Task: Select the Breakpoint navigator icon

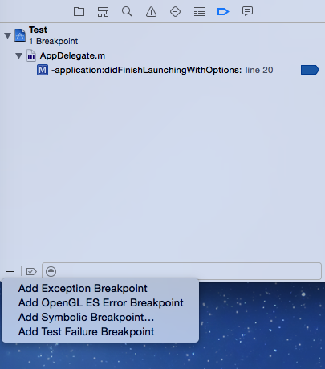Action: click(x=223, y=12)
